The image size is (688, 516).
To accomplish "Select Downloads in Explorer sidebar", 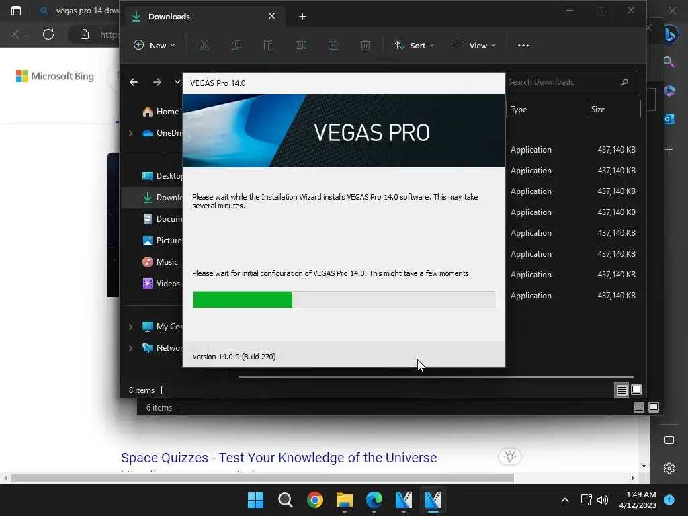I will coord(161,198).
